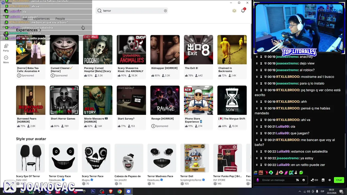Open the chat settings gear
Screen dimensions: 347x195
[x=330, y=180]
